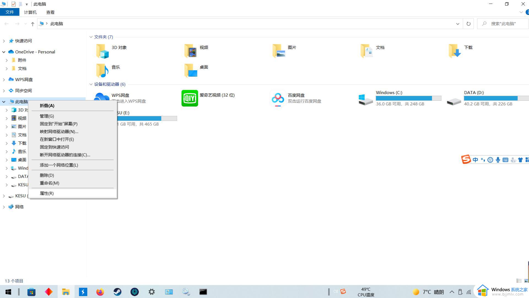
Task: Expand 网络 tree node
Action: [x=4, y=207]
